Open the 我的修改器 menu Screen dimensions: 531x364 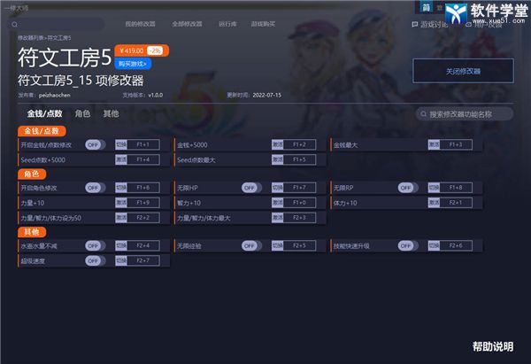pyautogui.click(x=140, y=24)
